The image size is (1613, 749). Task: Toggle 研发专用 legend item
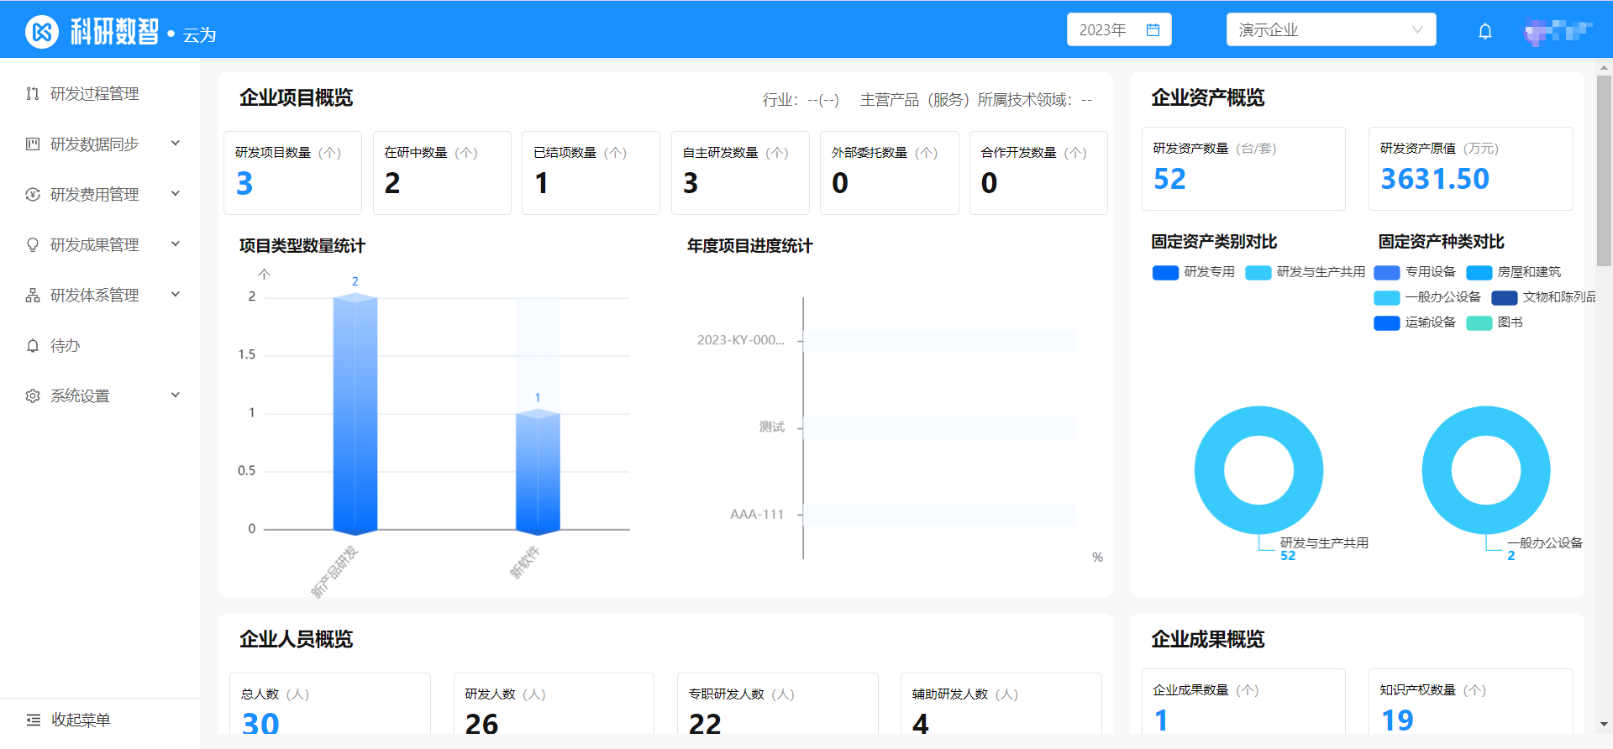[x=1194, y=272]
